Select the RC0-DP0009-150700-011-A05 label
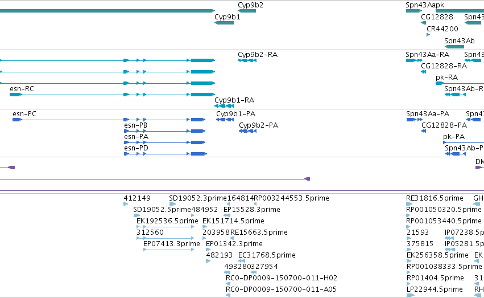The image size is (484, 298). pyautogui.click(x=281, y=289)
